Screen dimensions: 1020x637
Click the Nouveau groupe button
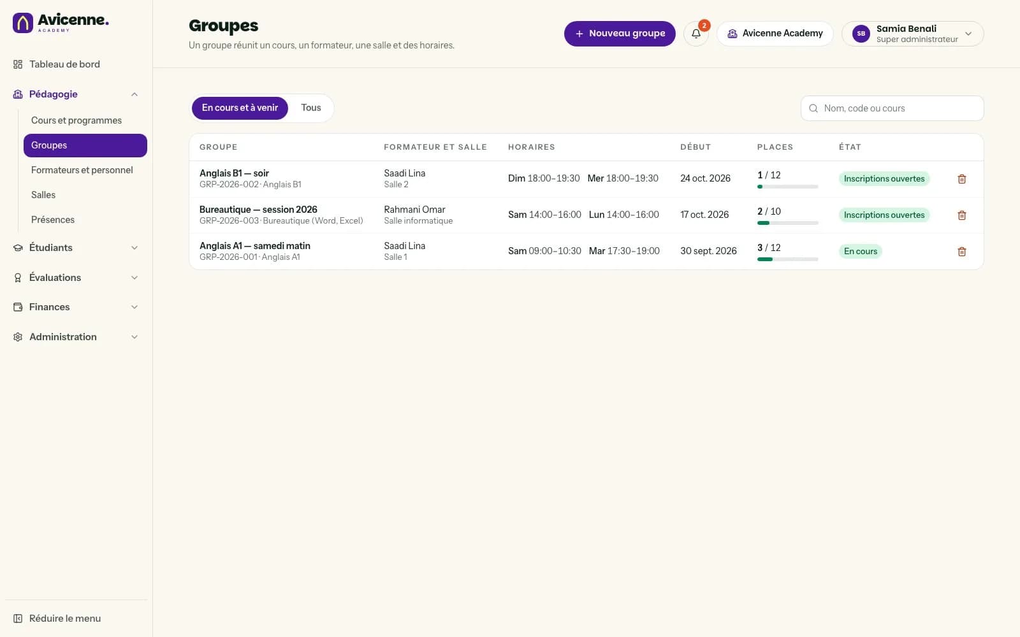[620, 34]
